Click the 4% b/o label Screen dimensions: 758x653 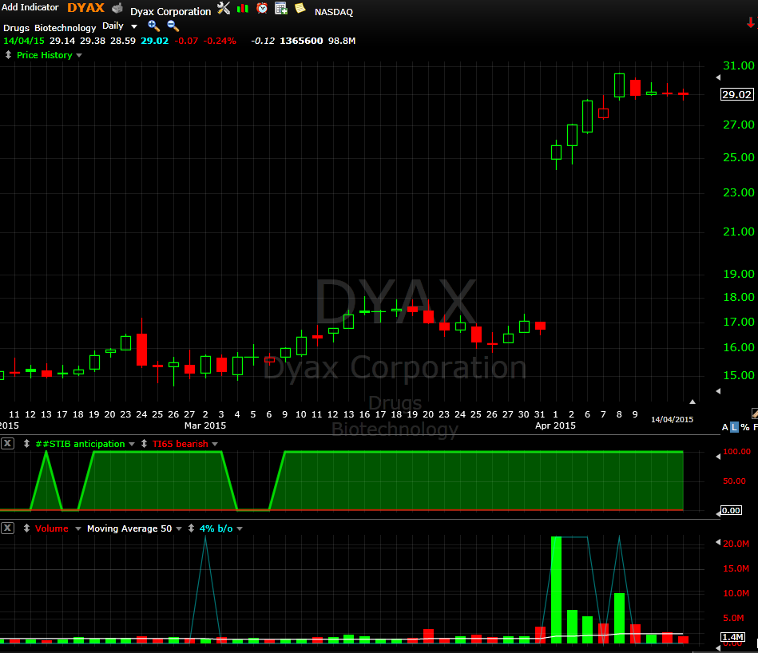(216, 528)
